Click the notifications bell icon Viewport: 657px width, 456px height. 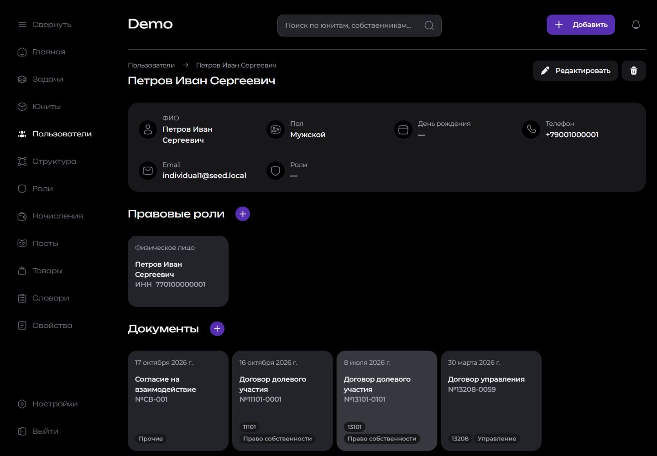(636, 25)
